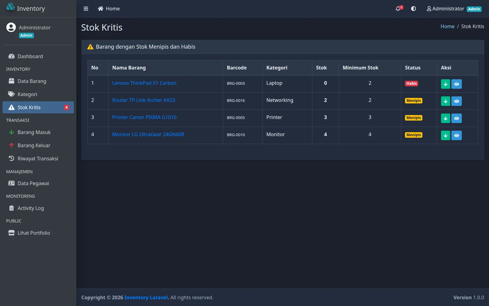Screen dimensions: 489x306
Task: Click green stock-in arrow for Printer Canon
Action: (446, 118)
